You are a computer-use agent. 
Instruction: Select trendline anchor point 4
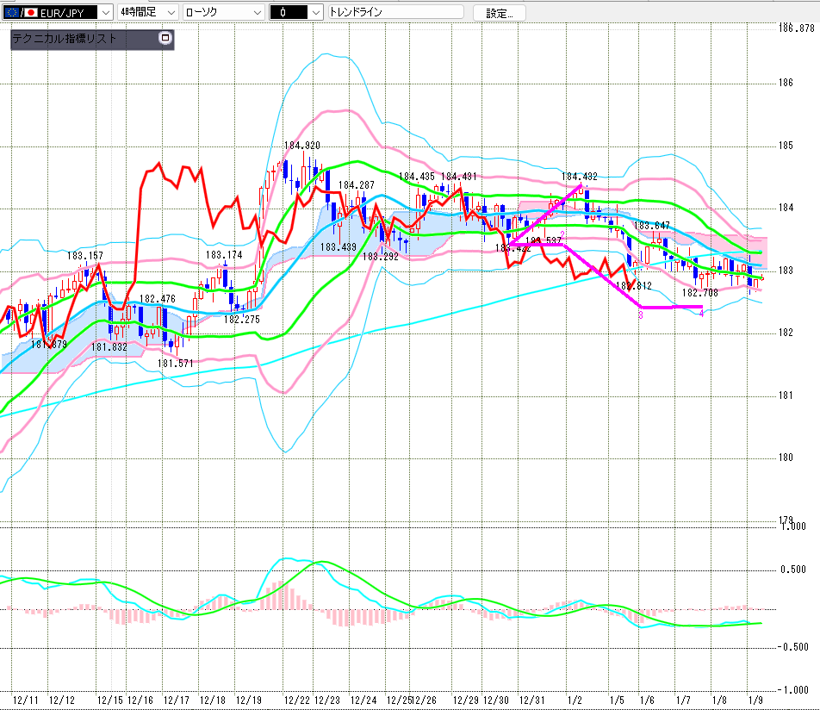(702, 315)
